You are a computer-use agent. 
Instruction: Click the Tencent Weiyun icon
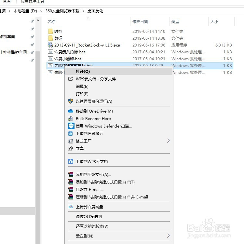pos(71,133)
